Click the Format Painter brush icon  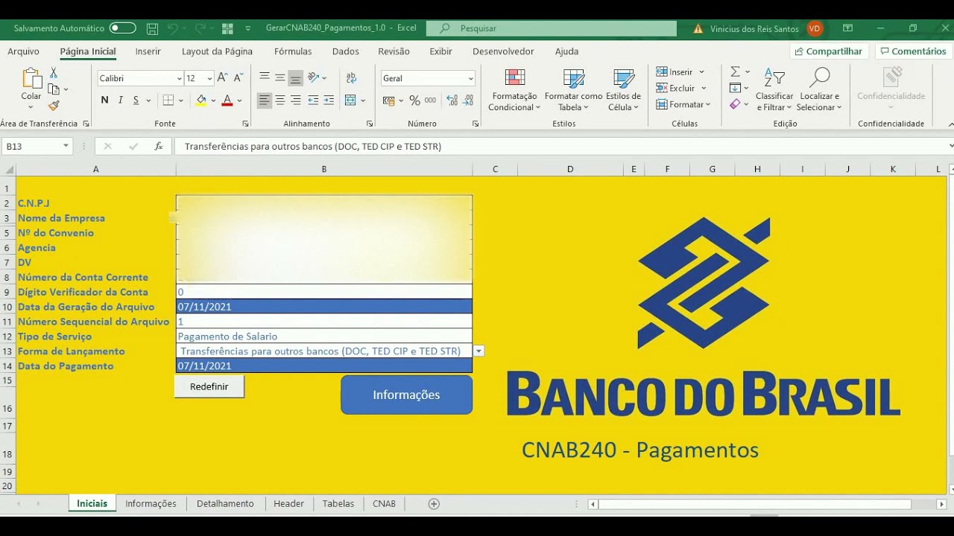[54, 105]
